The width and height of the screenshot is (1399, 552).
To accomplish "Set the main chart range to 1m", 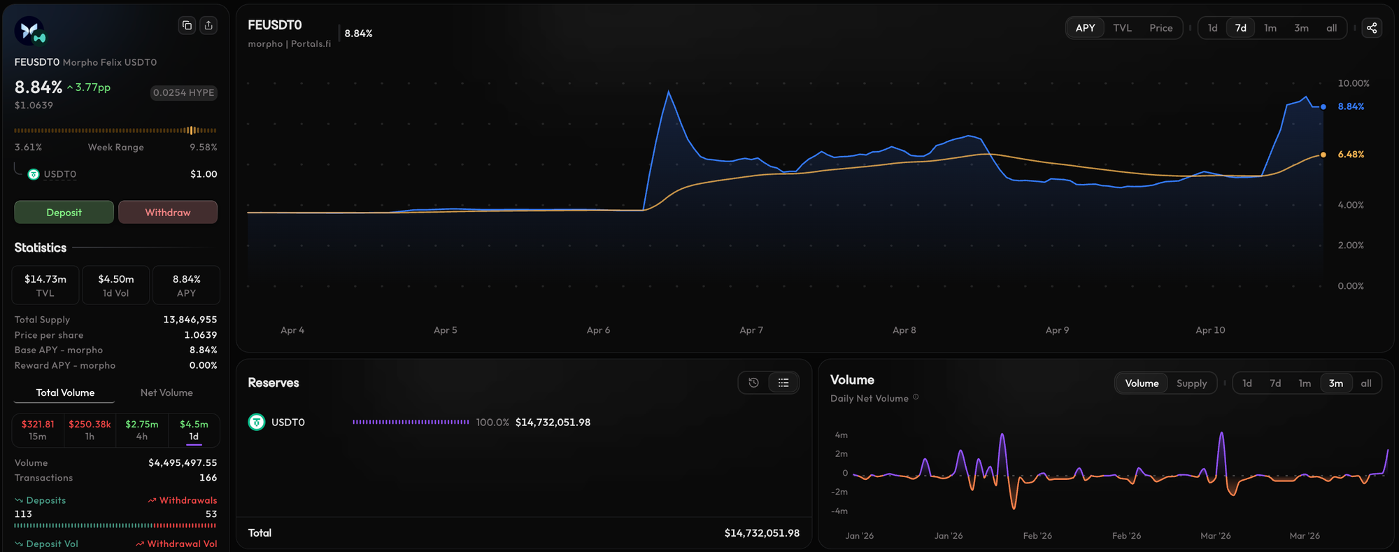I will click(1270, 28).
